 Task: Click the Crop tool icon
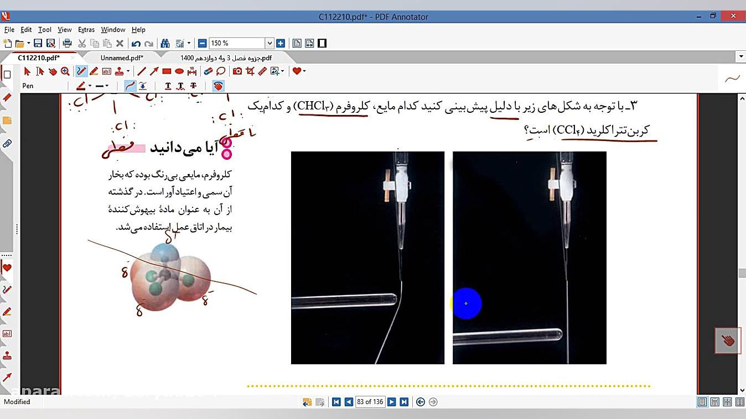[250, 71]
